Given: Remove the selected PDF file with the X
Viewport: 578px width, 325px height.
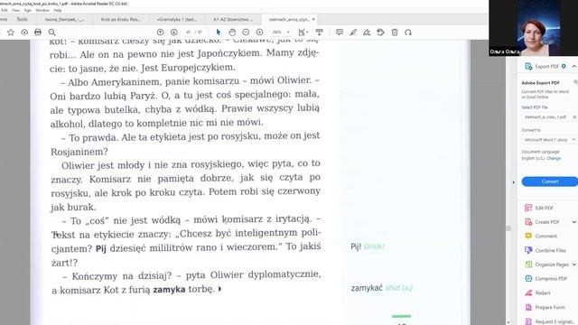Looking at the screenshot, I should (x=574, y=116).
